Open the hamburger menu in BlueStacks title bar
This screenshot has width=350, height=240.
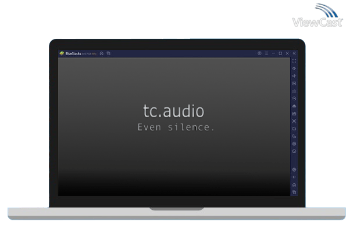[x=266, y=53]
